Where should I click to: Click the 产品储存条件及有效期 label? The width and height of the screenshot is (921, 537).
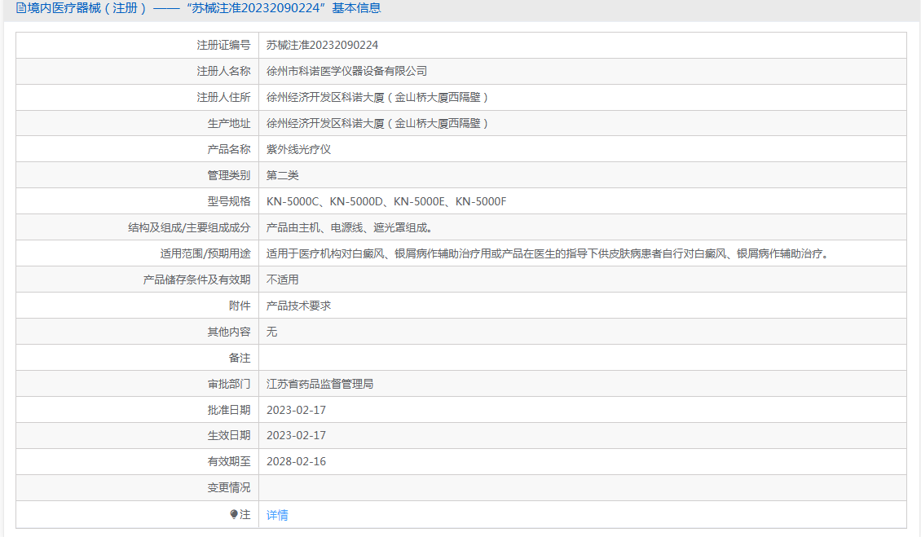pyautogui.click(x=196, y=280)
